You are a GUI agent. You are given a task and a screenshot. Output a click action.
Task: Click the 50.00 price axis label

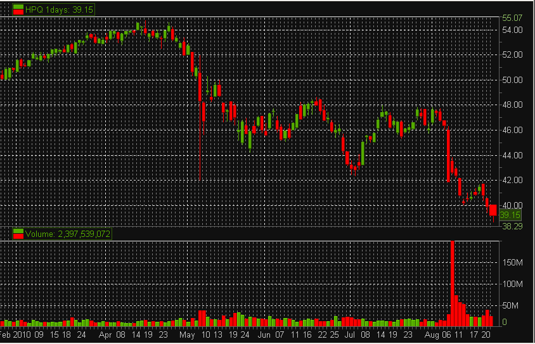pyautogui.click(x=512, y=80)
